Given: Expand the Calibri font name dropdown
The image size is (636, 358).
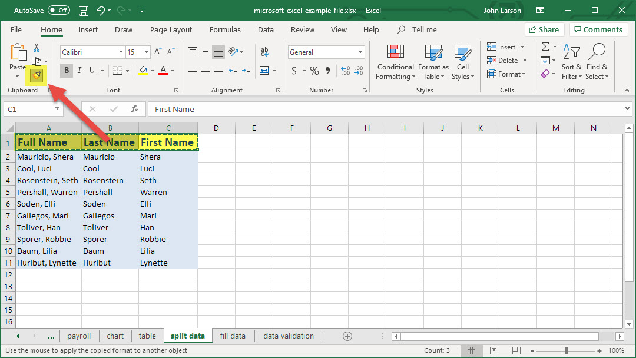Looking at the screenshot, I should coord(121,52).
